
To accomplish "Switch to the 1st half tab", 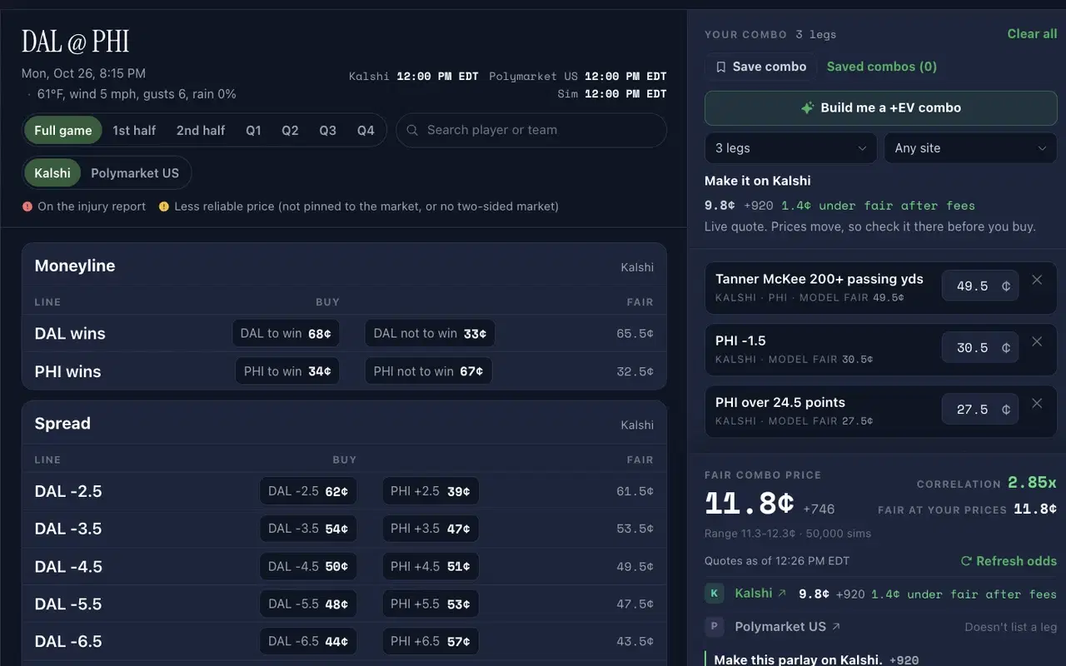I will (135, 131).
